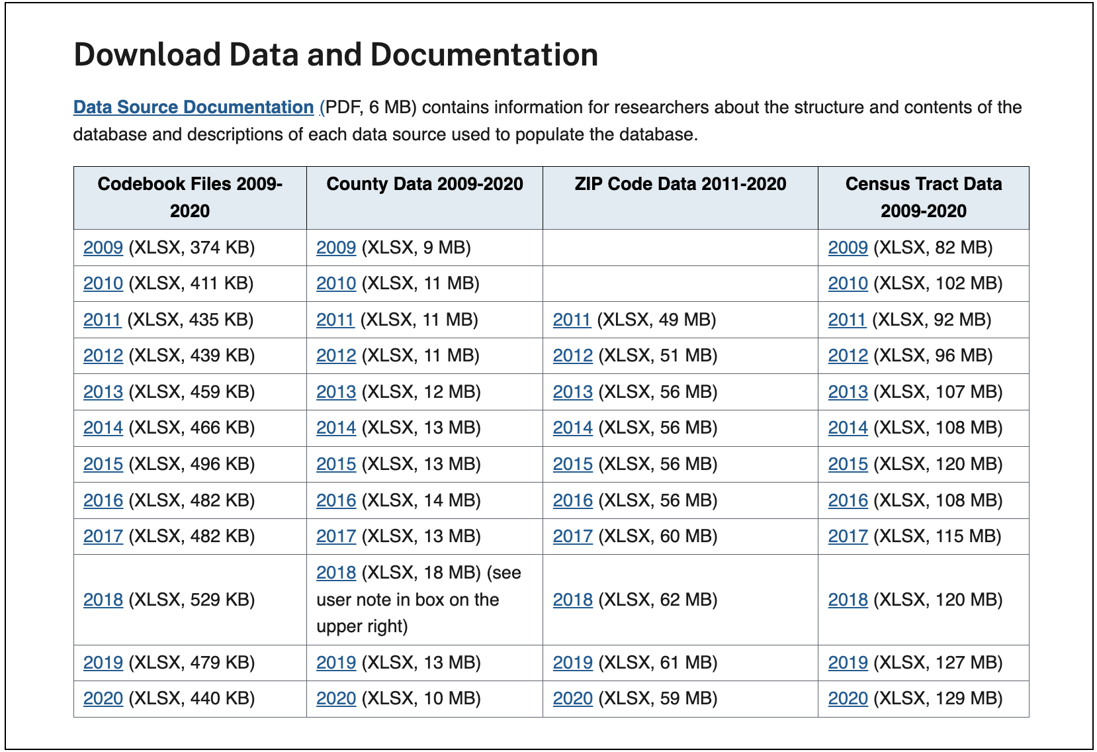Open 2010 Census Tract Data link

[x=848, y=283]
